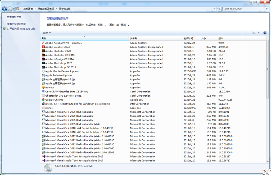
Task: Click the refresh button beside the address bar
Action: [219, 9]
